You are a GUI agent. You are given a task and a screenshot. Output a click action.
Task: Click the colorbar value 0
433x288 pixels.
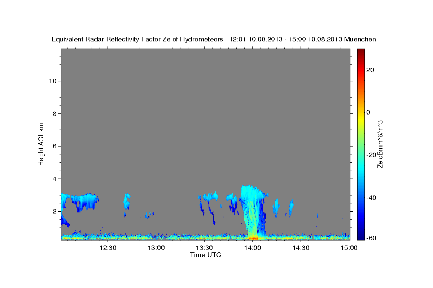tap(368, 112)
